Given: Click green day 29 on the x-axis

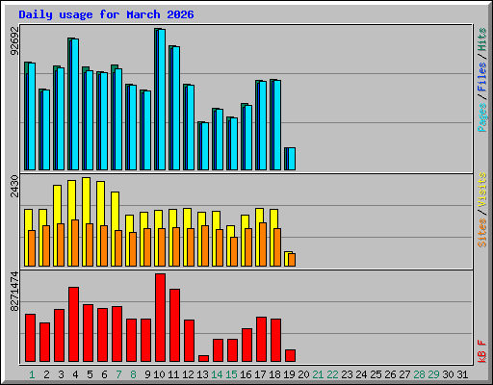Looking at the screenshot, I should click(x=433, y=374).
